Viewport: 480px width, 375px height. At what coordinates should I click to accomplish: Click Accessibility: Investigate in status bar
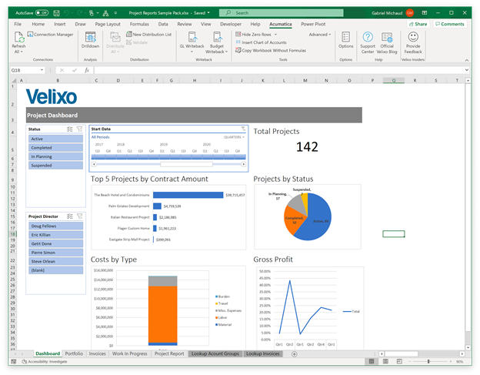pos(45,361)
